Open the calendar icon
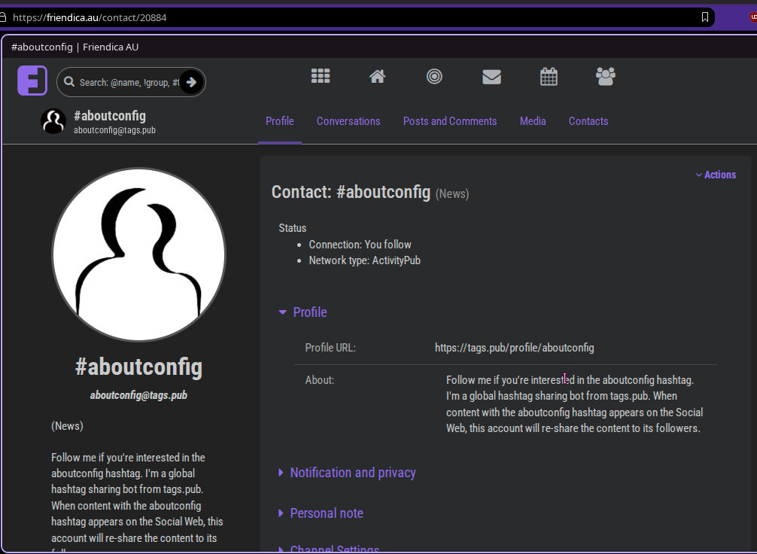 click(549, 76)
